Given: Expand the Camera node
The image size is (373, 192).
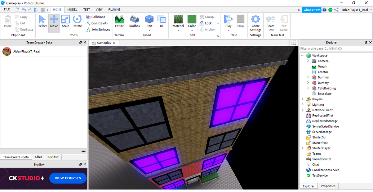Looking at the screenshot, I should 308,61.
